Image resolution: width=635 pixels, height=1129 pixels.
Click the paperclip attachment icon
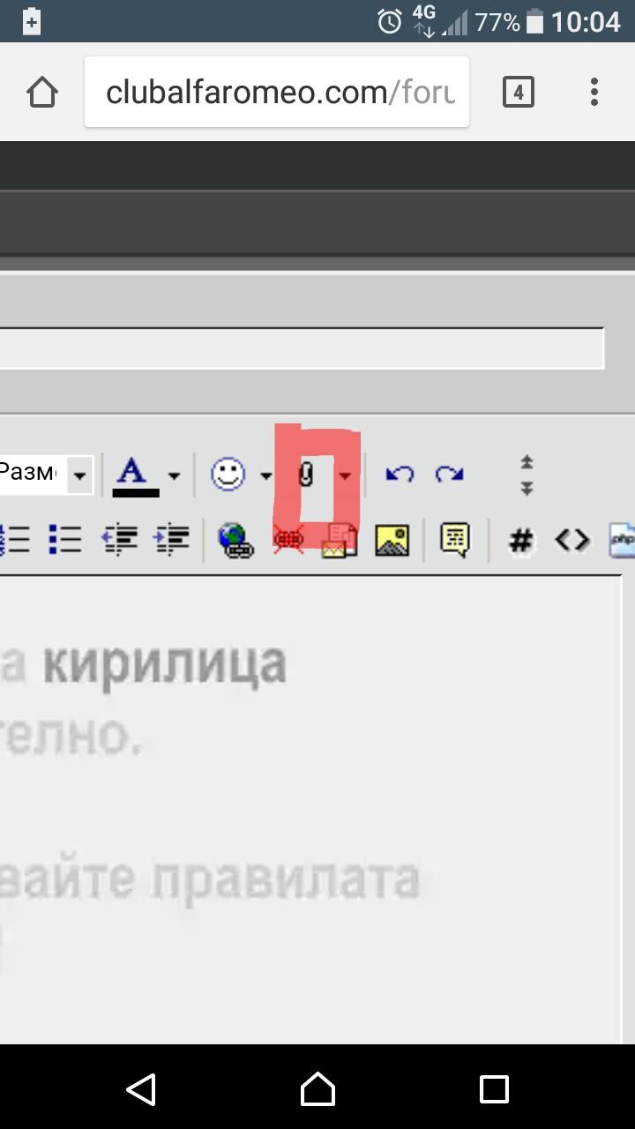306,475
